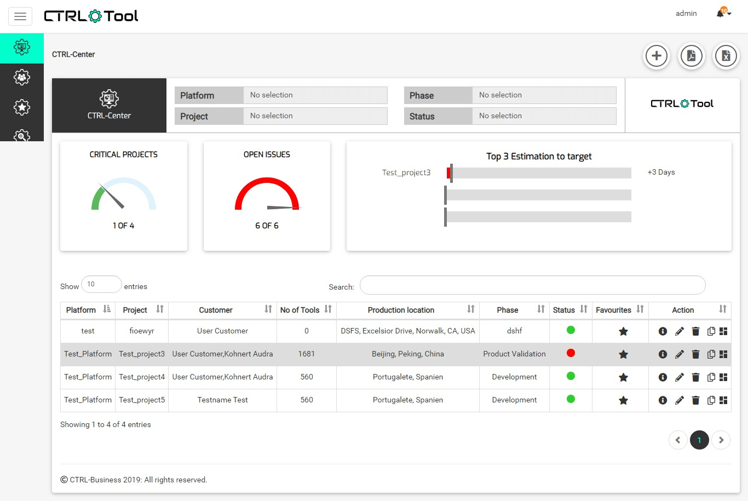Viewport: 748px width, 501px height.
Task: Toggle favourite star for Test_project3
Action: click(623, 354)
